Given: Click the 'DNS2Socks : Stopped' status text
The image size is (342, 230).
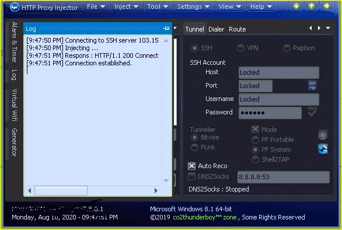Looking at the screenshot, I should click(219, 189).
